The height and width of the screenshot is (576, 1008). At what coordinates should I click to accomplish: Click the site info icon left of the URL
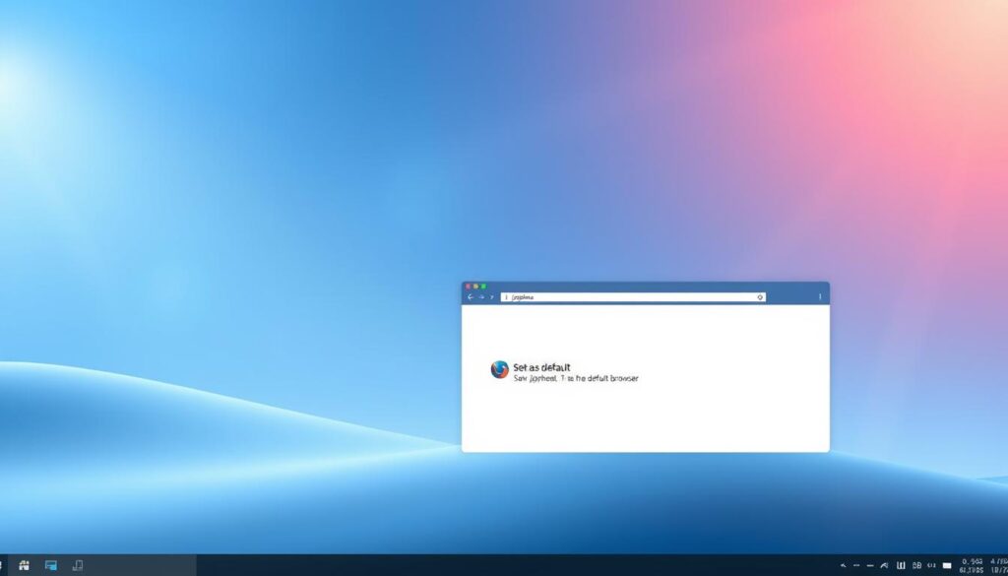[x=506, y=296]
